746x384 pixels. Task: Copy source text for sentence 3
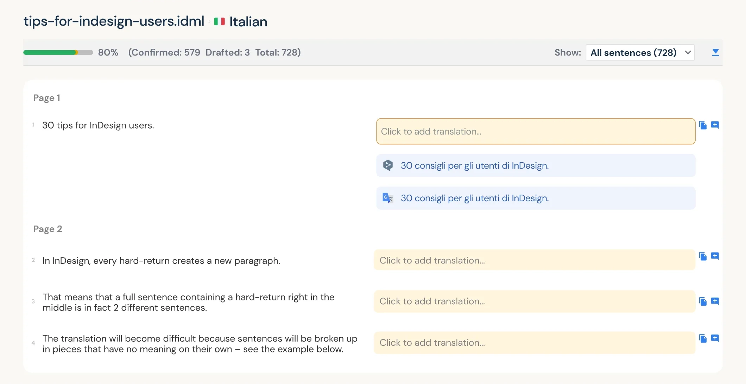click(x=703, y=301)
